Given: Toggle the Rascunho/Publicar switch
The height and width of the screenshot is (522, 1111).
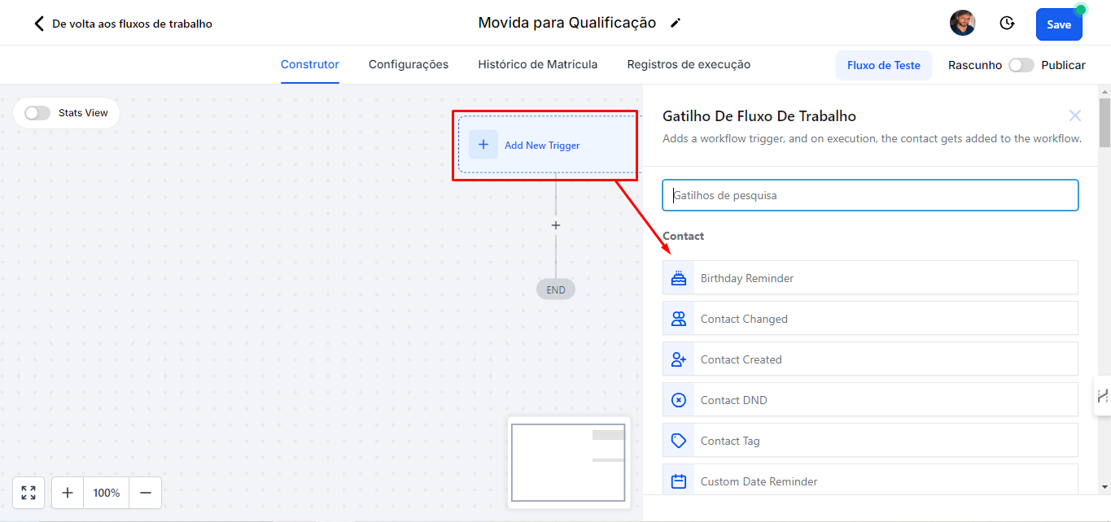Looking at the screenshot, I should [x=1021, y=65].
